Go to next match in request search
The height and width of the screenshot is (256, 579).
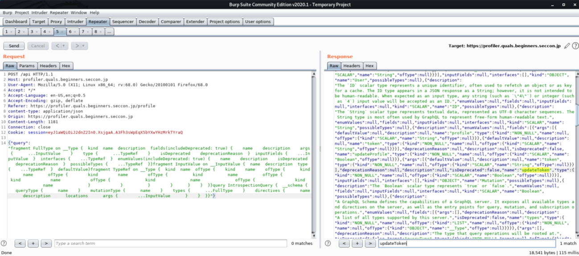(46, 244)
